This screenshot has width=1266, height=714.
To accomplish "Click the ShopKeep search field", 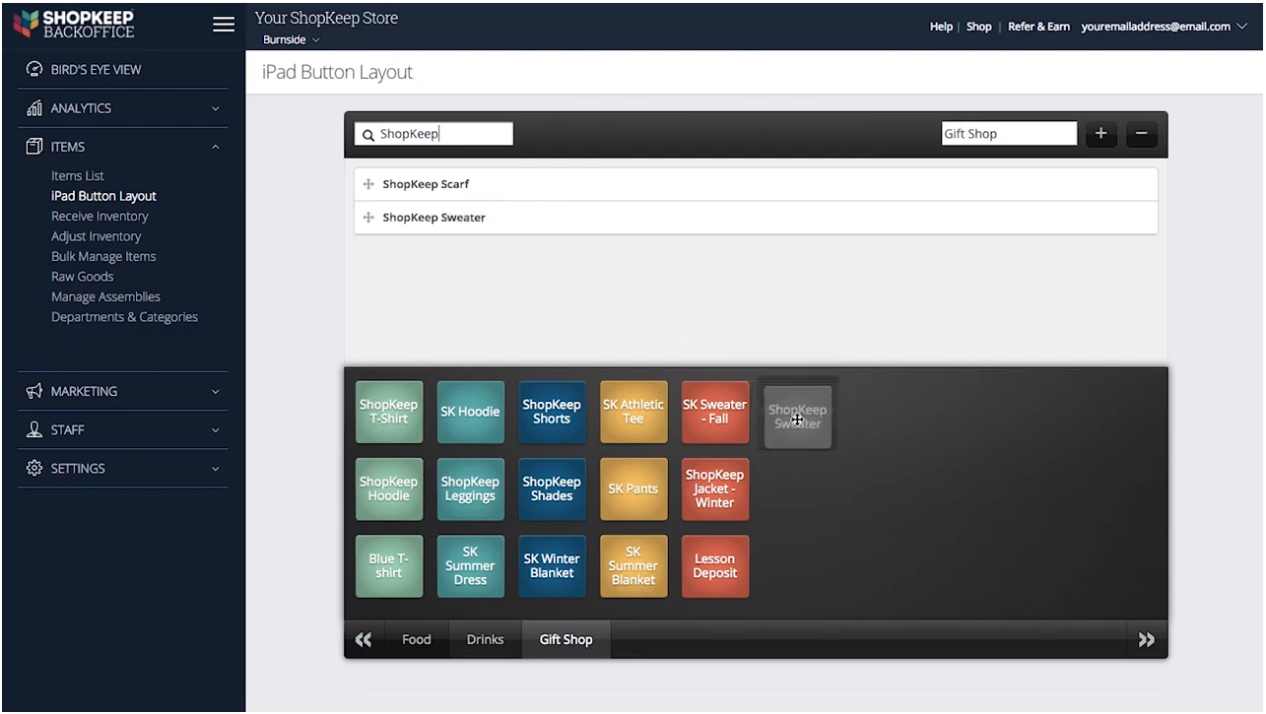I will [434, 134].
